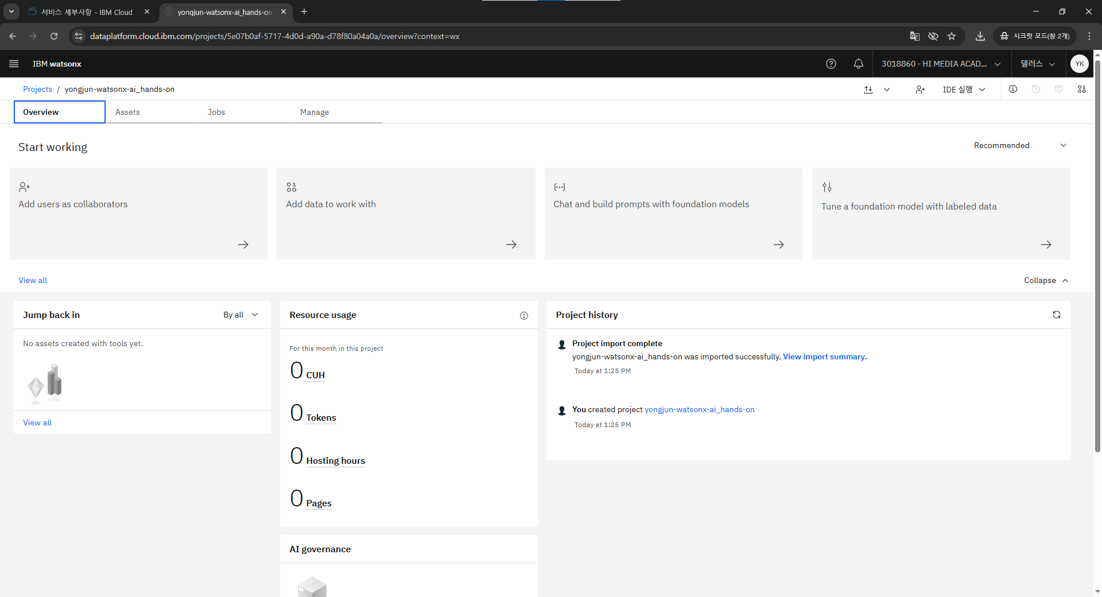
Task: Open the Add data to work with card
Action: pos(406,214)
